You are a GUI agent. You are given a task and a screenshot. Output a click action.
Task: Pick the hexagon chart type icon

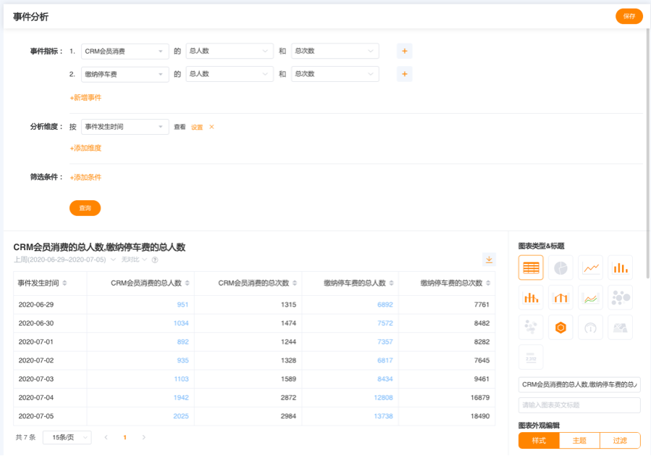coord(560,327)
